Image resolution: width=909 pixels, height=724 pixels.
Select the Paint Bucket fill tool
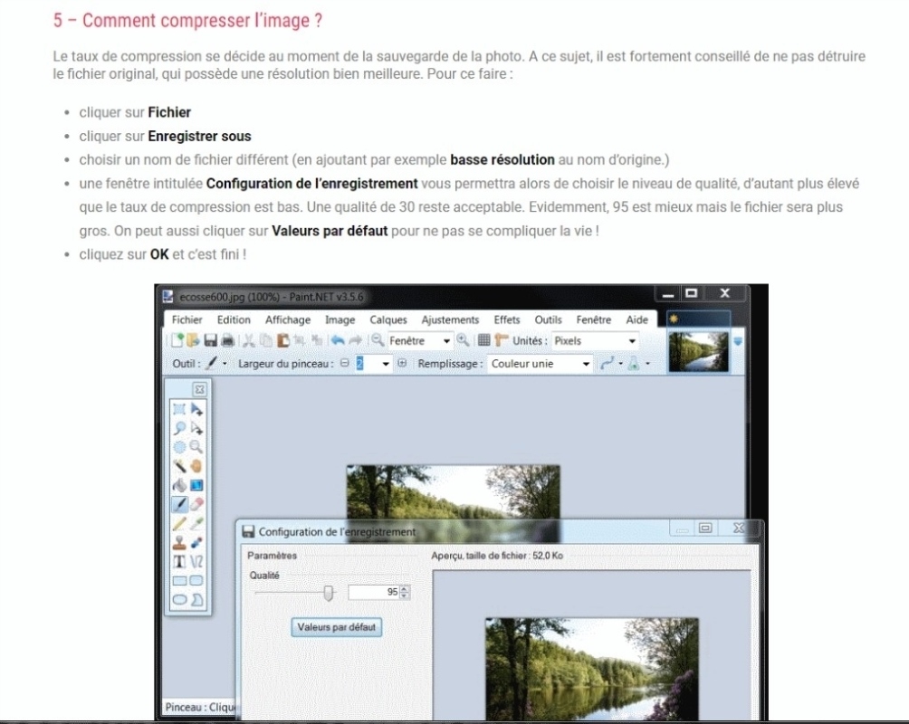click(x=180, y=485)
